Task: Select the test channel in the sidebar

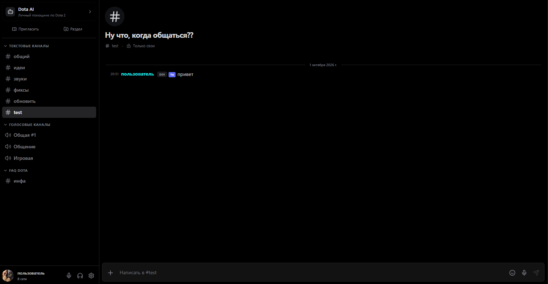Action: pyautogui.click(x=49, y=112)
